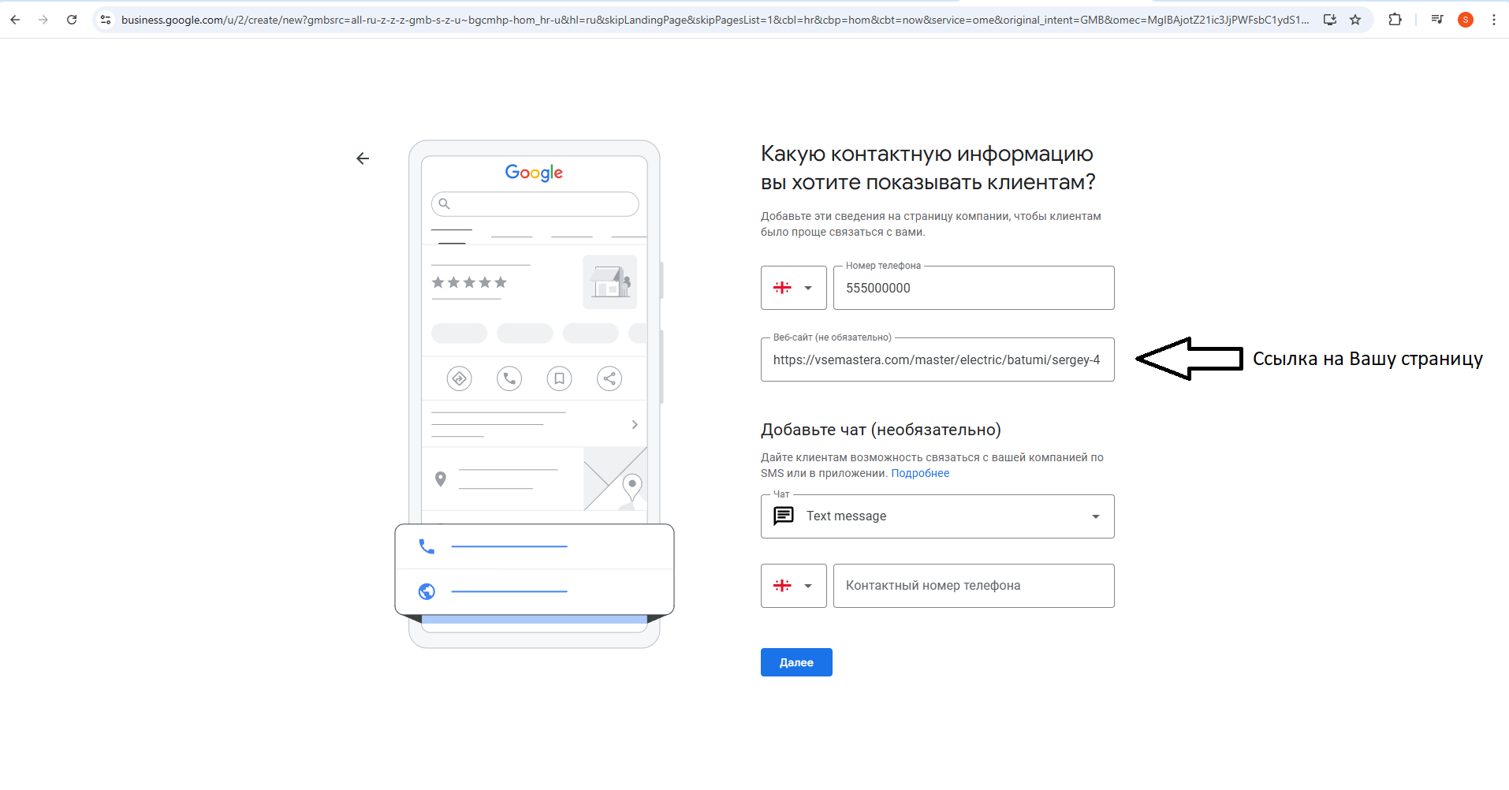
Task: Click the bookmark icon in the phone preview
Action: click(x=560, y=378)
